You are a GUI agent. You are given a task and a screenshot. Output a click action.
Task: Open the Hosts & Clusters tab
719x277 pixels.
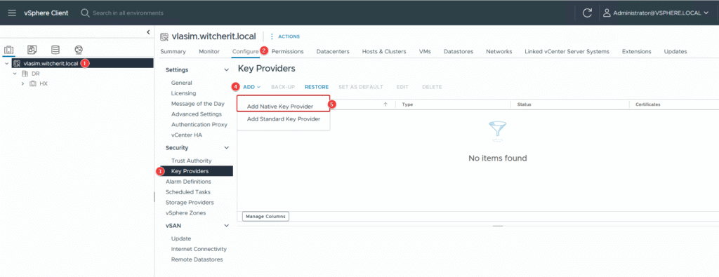pos(384,51)
